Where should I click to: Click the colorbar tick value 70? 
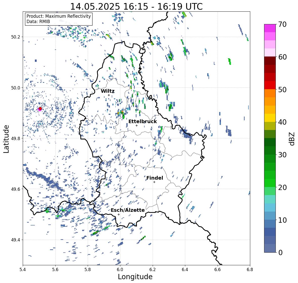coord(282,24)
